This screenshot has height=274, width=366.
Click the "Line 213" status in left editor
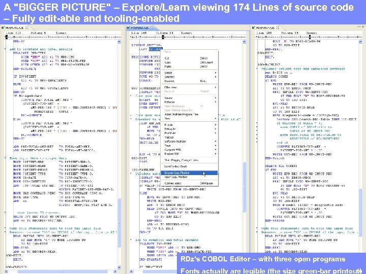coord(13,33)
